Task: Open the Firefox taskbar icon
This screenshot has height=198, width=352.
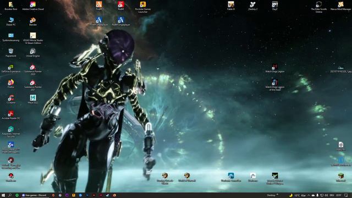Action: point(114,195)
